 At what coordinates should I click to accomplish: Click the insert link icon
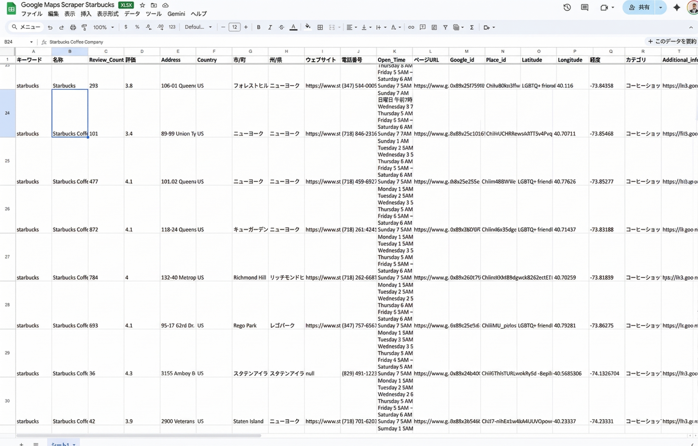[x=411, y=27]
